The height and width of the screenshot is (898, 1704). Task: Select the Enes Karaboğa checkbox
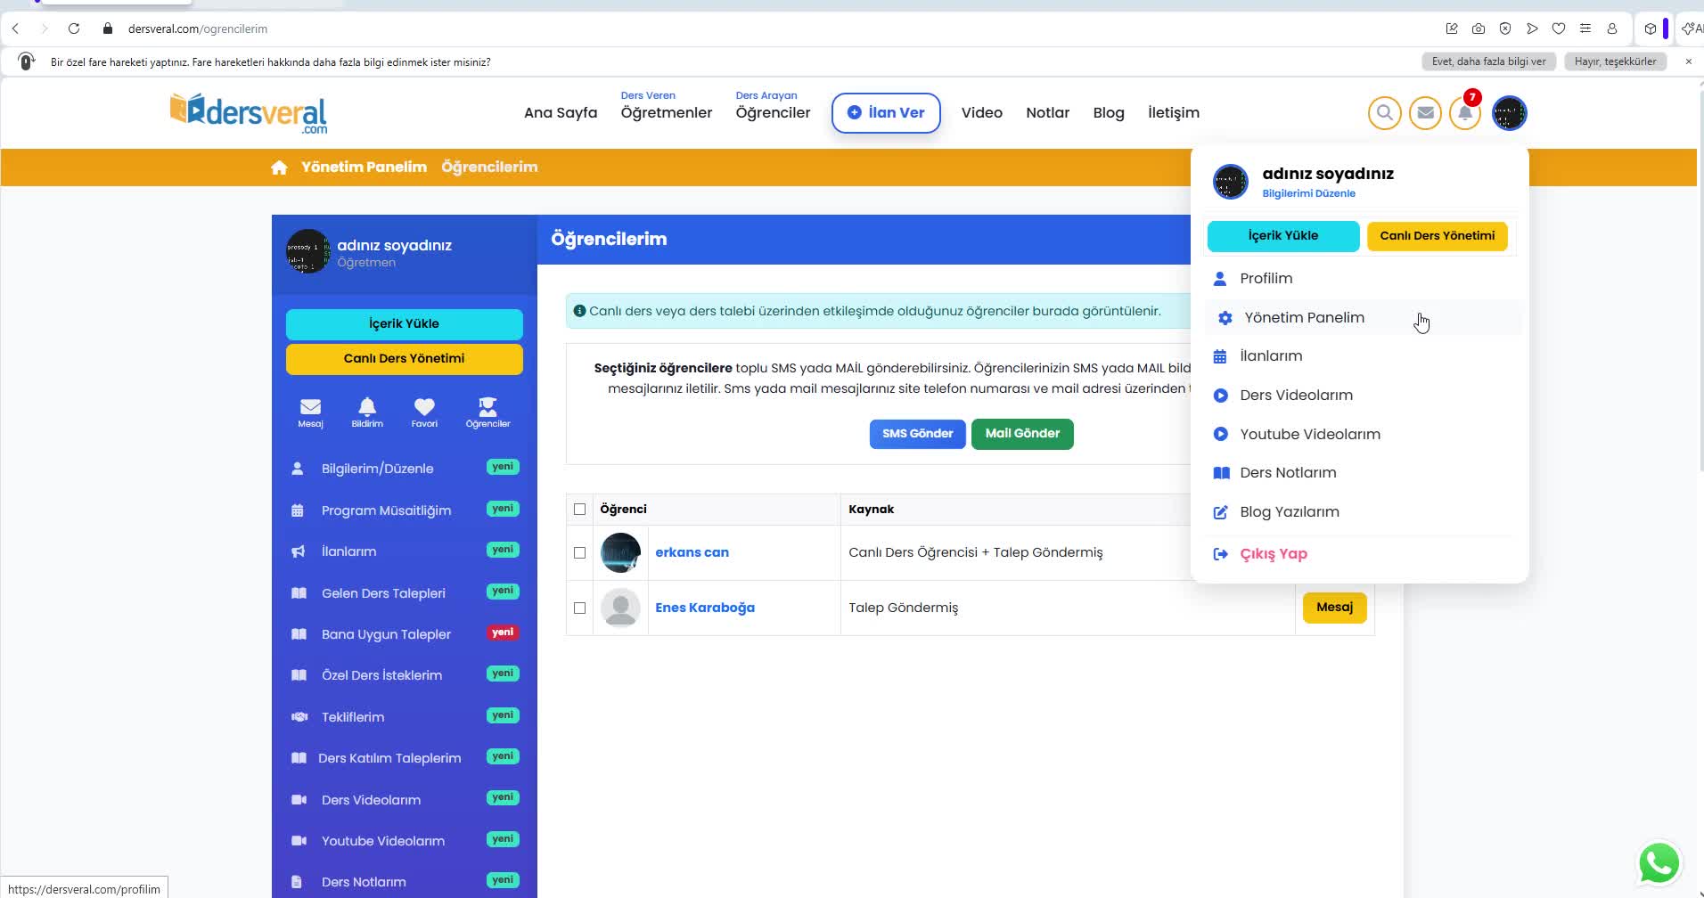(580, 608)
